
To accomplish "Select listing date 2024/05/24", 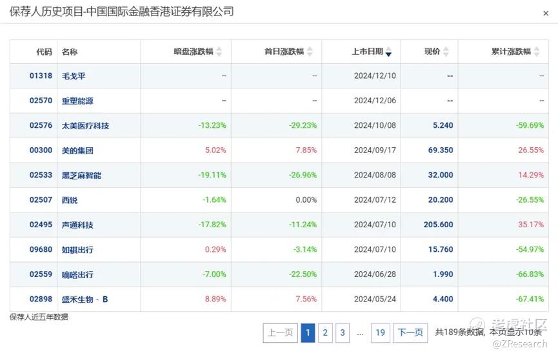I will pos(375,300).
